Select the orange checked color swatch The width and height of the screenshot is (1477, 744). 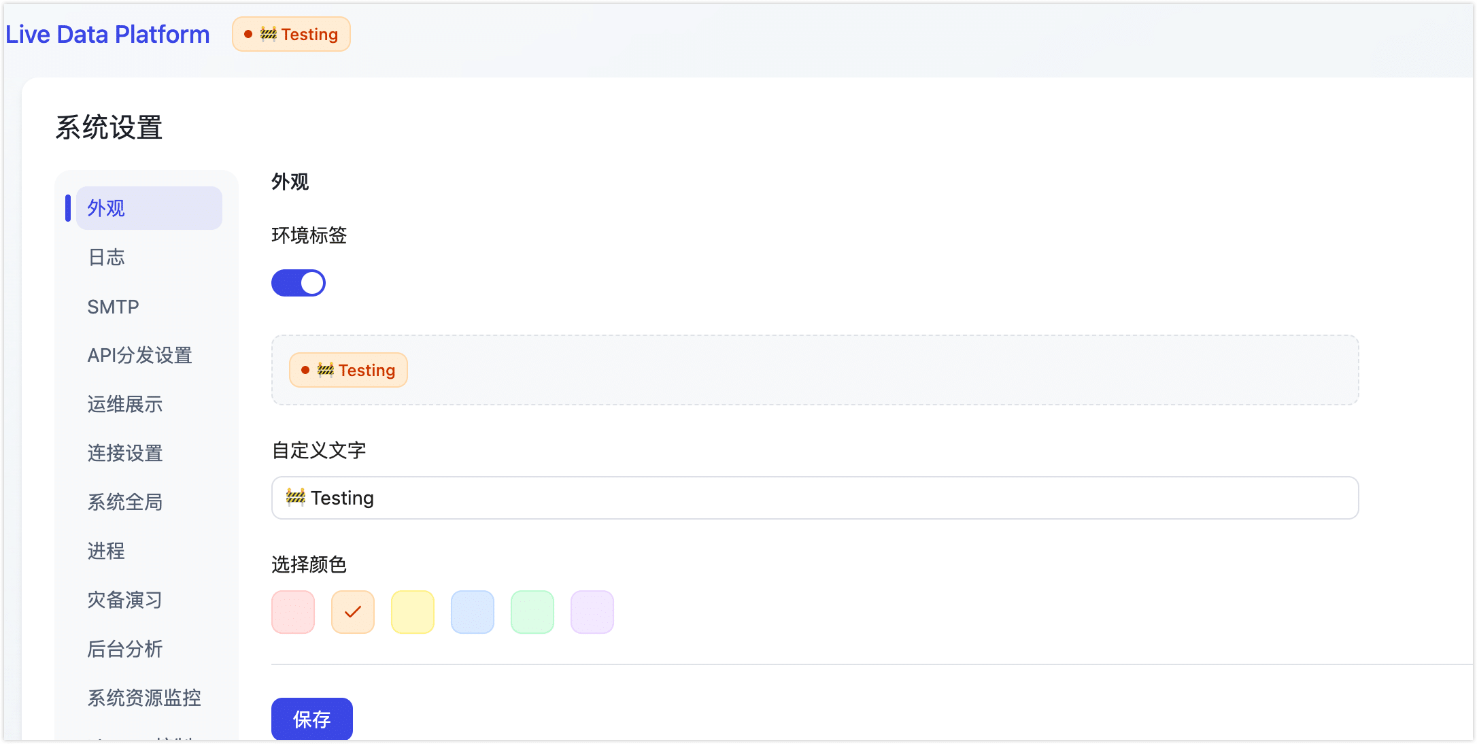(x=353, y=612)
